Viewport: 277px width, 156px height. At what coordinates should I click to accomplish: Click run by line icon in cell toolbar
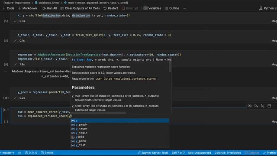250,106
